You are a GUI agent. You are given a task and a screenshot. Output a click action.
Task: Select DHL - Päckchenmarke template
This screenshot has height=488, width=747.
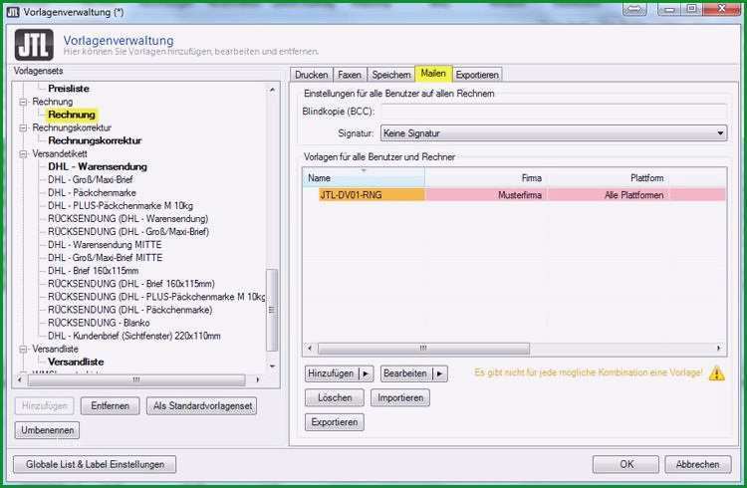pos(92,192)
